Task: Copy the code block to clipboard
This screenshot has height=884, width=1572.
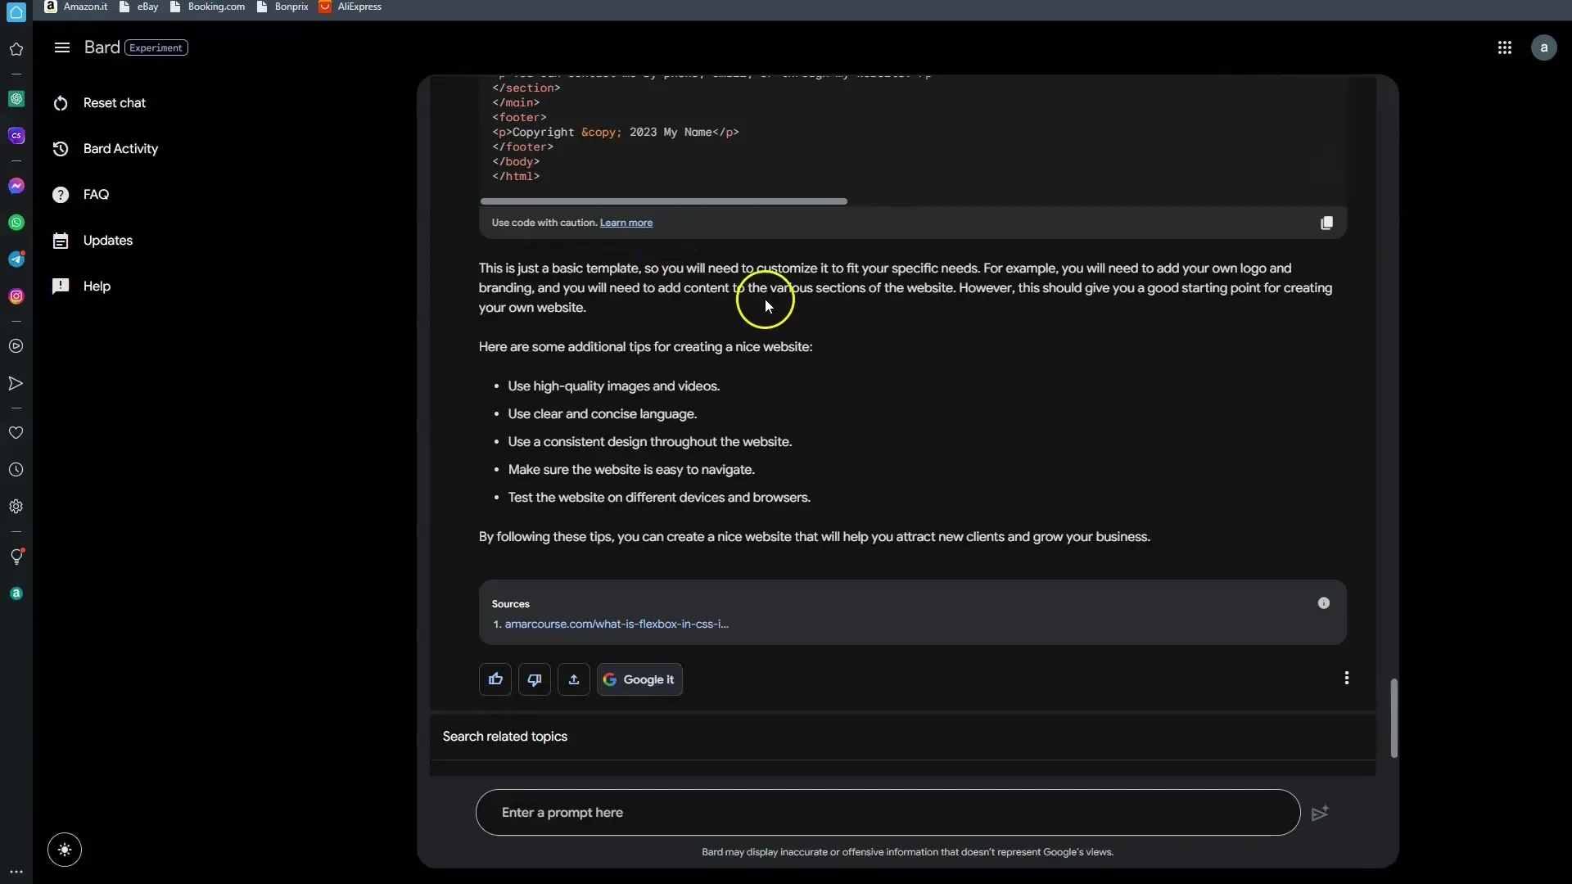Action: tap(1326, 223)
